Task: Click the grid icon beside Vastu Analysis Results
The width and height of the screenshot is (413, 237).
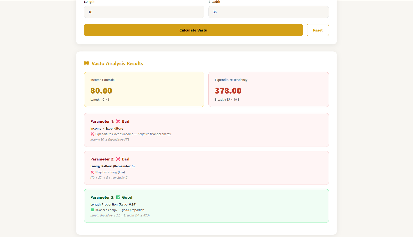Action: pyautogui.click(x=86, y=63)
